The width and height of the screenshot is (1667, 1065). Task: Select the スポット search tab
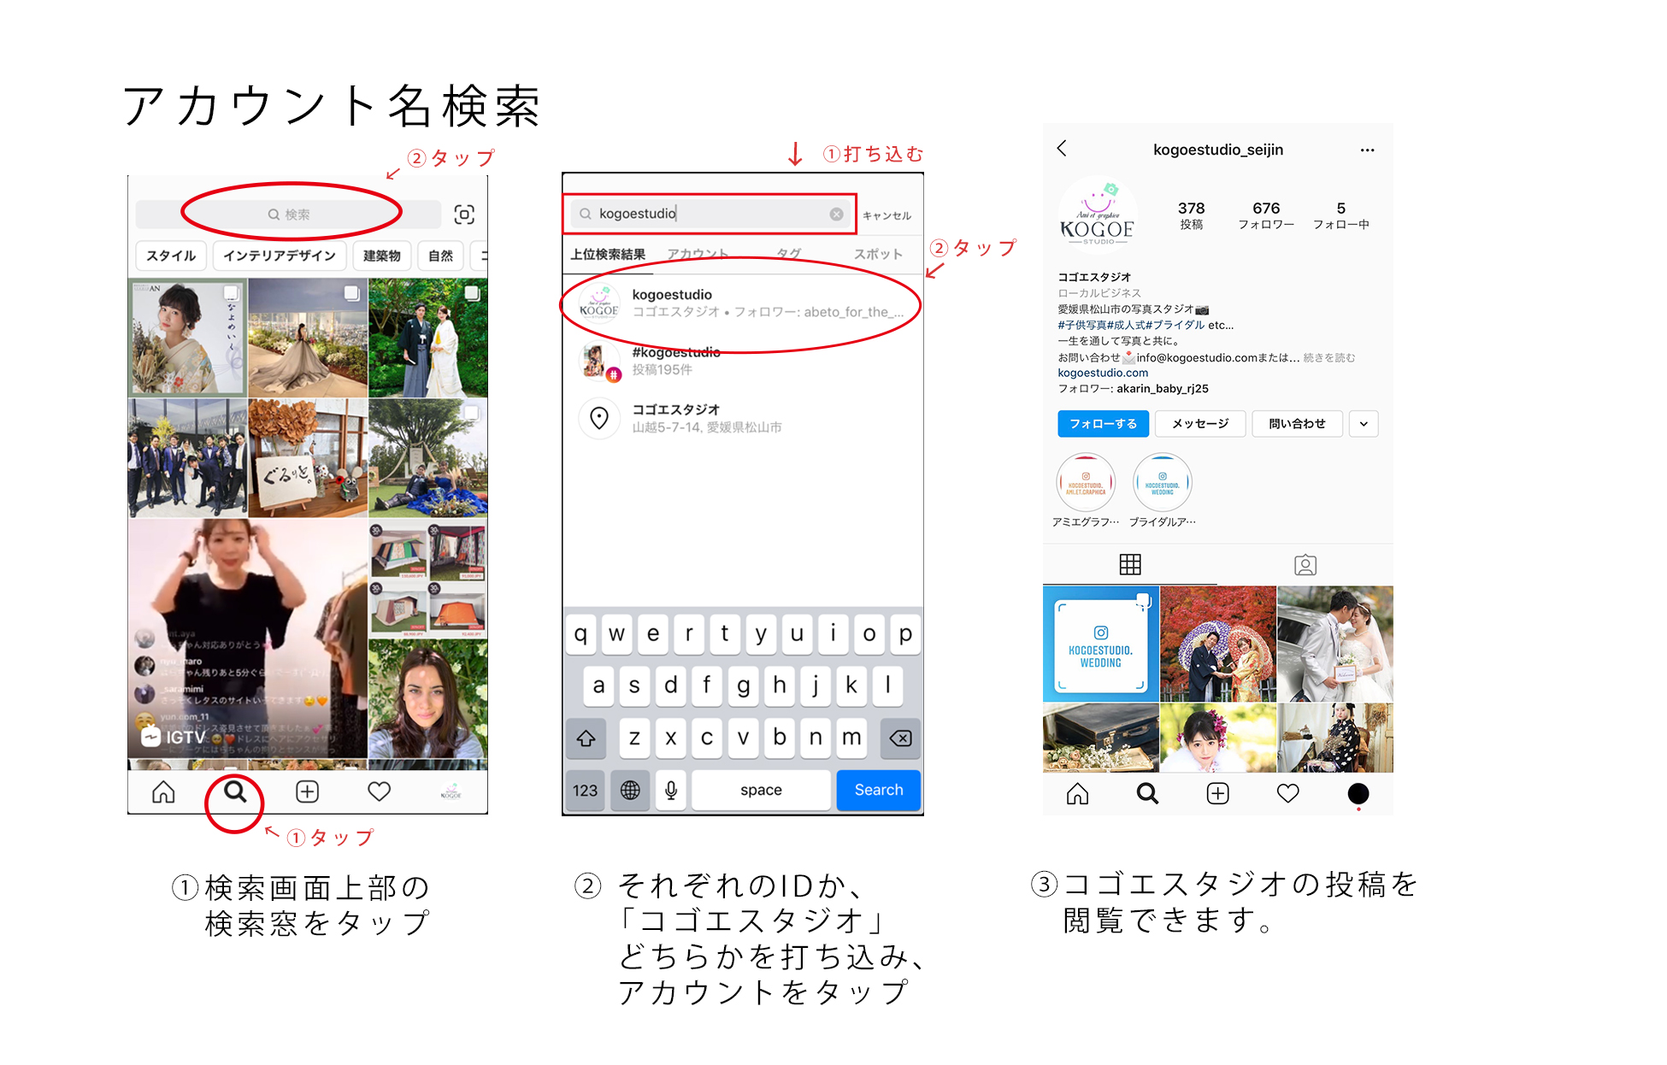tap(878, 255)
